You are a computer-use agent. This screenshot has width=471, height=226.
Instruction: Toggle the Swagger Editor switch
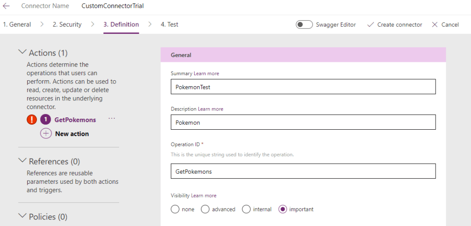click(304, 25)
